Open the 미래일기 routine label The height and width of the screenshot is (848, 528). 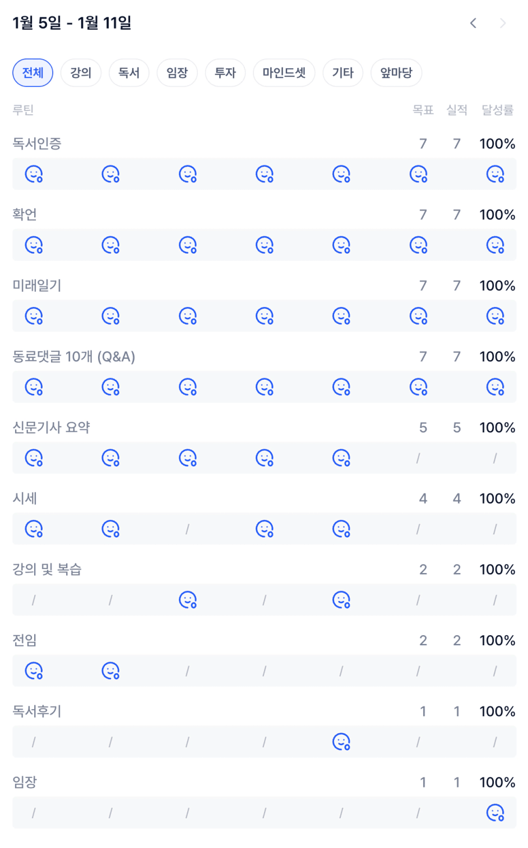37,286
